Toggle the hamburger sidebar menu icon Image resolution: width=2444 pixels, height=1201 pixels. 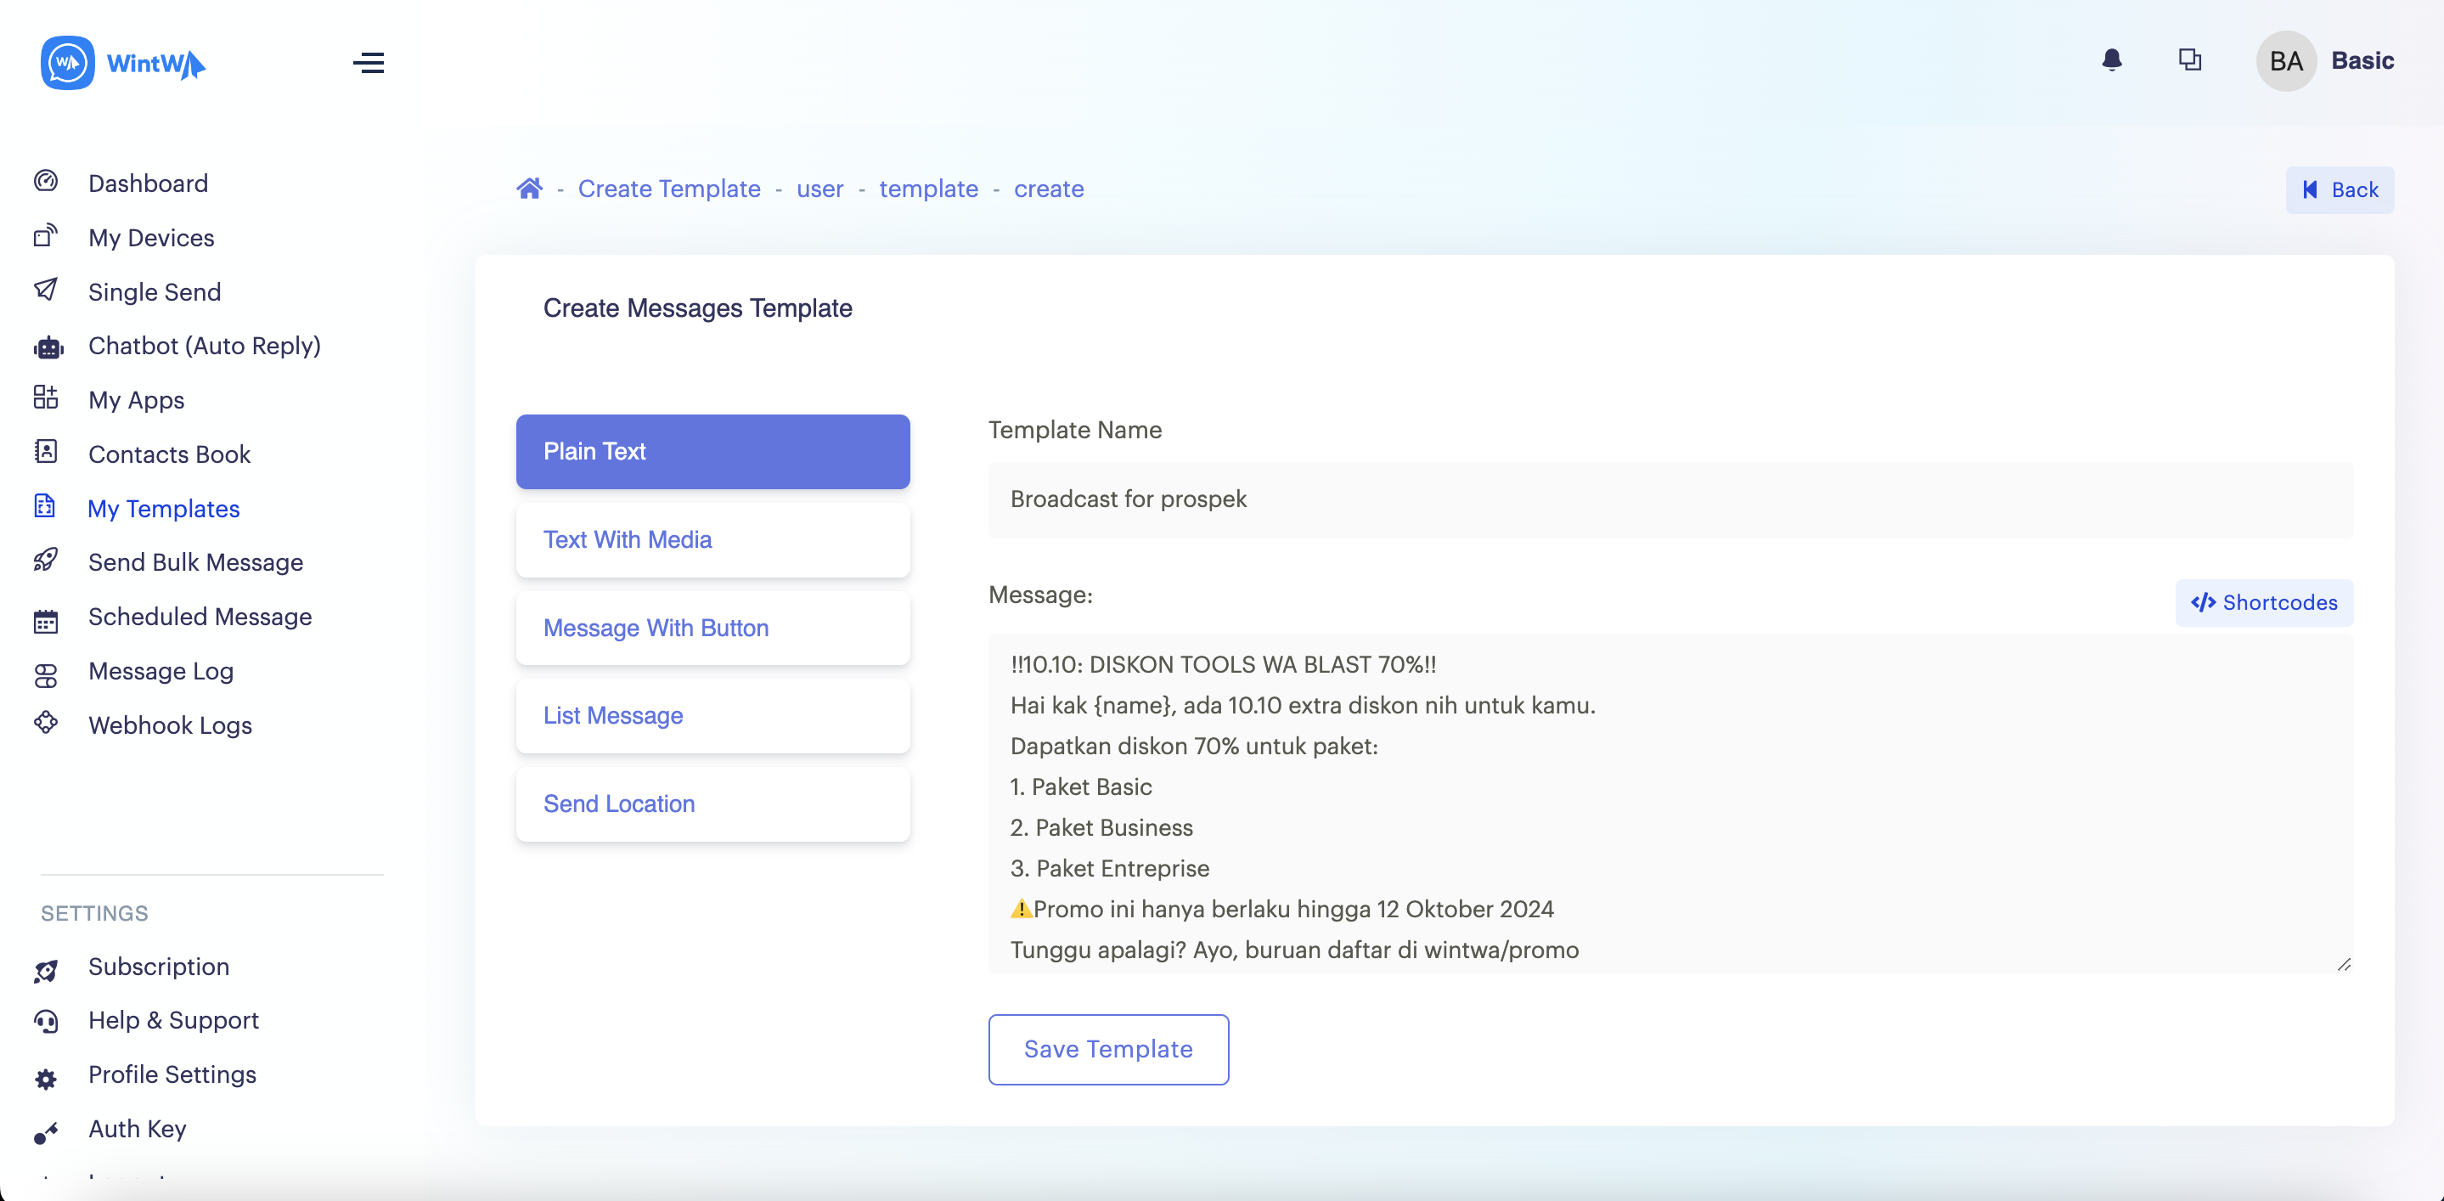click(x=368, y=63)
